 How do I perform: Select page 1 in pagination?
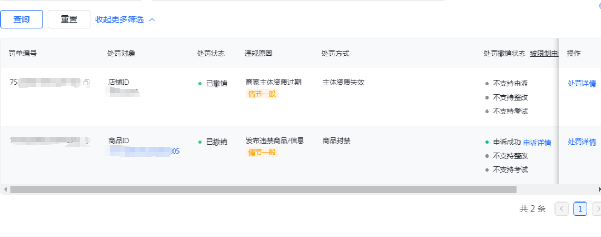coord(580,209)
